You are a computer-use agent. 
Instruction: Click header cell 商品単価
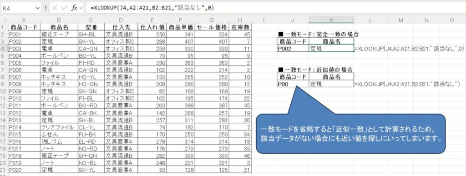tap(181, 27)
